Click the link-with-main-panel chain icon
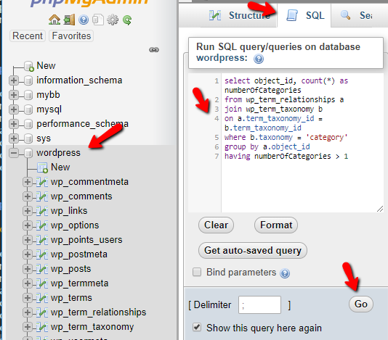Viewport: 388px width, 340px height. [154, 49]
